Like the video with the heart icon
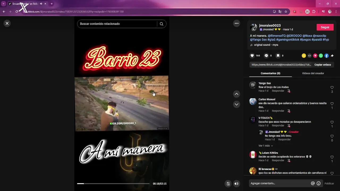Image resolution: width=340 pixels, height=191 pixels. (252, 56)
